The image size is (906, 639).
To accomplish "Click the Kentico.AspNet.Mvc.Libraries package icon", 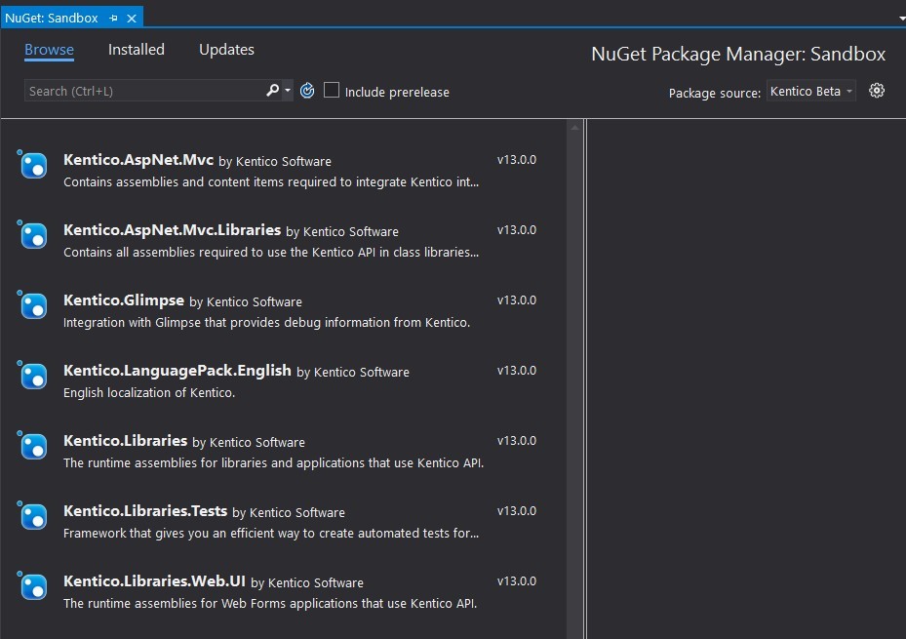I will (x=33, y=235).
